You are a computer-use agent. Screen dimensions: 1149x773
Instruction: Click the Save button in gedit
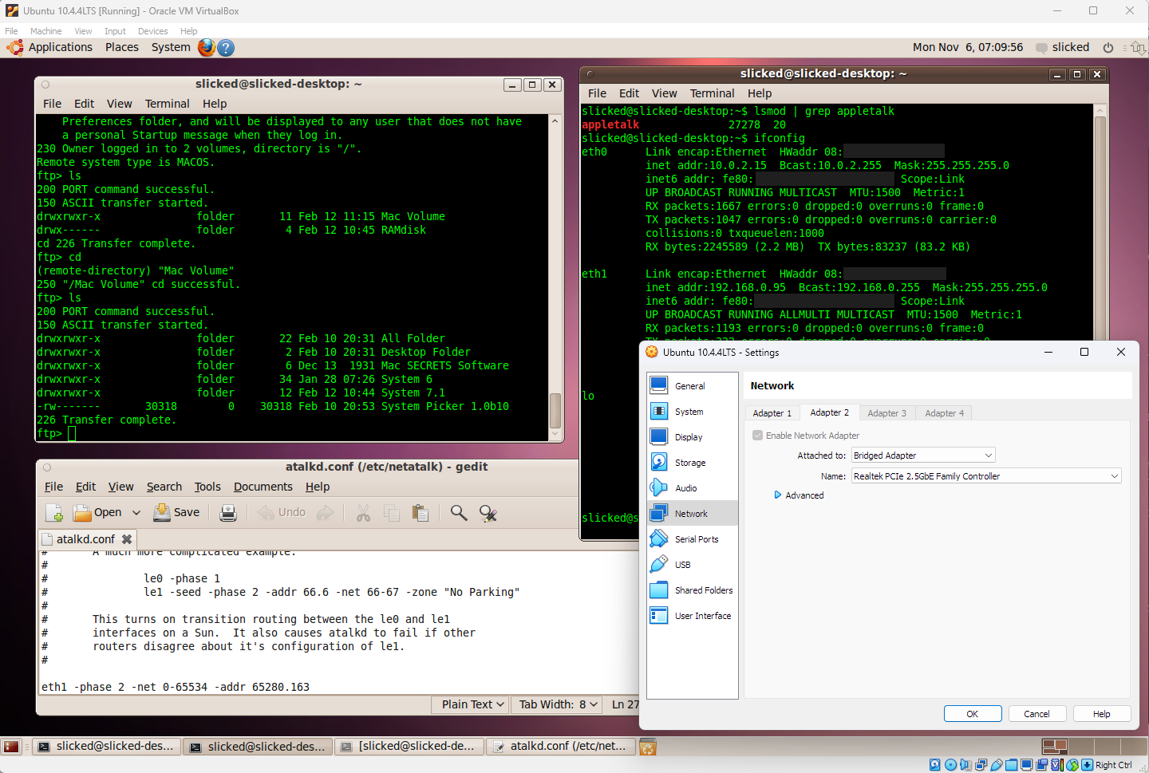coord(176,513)
